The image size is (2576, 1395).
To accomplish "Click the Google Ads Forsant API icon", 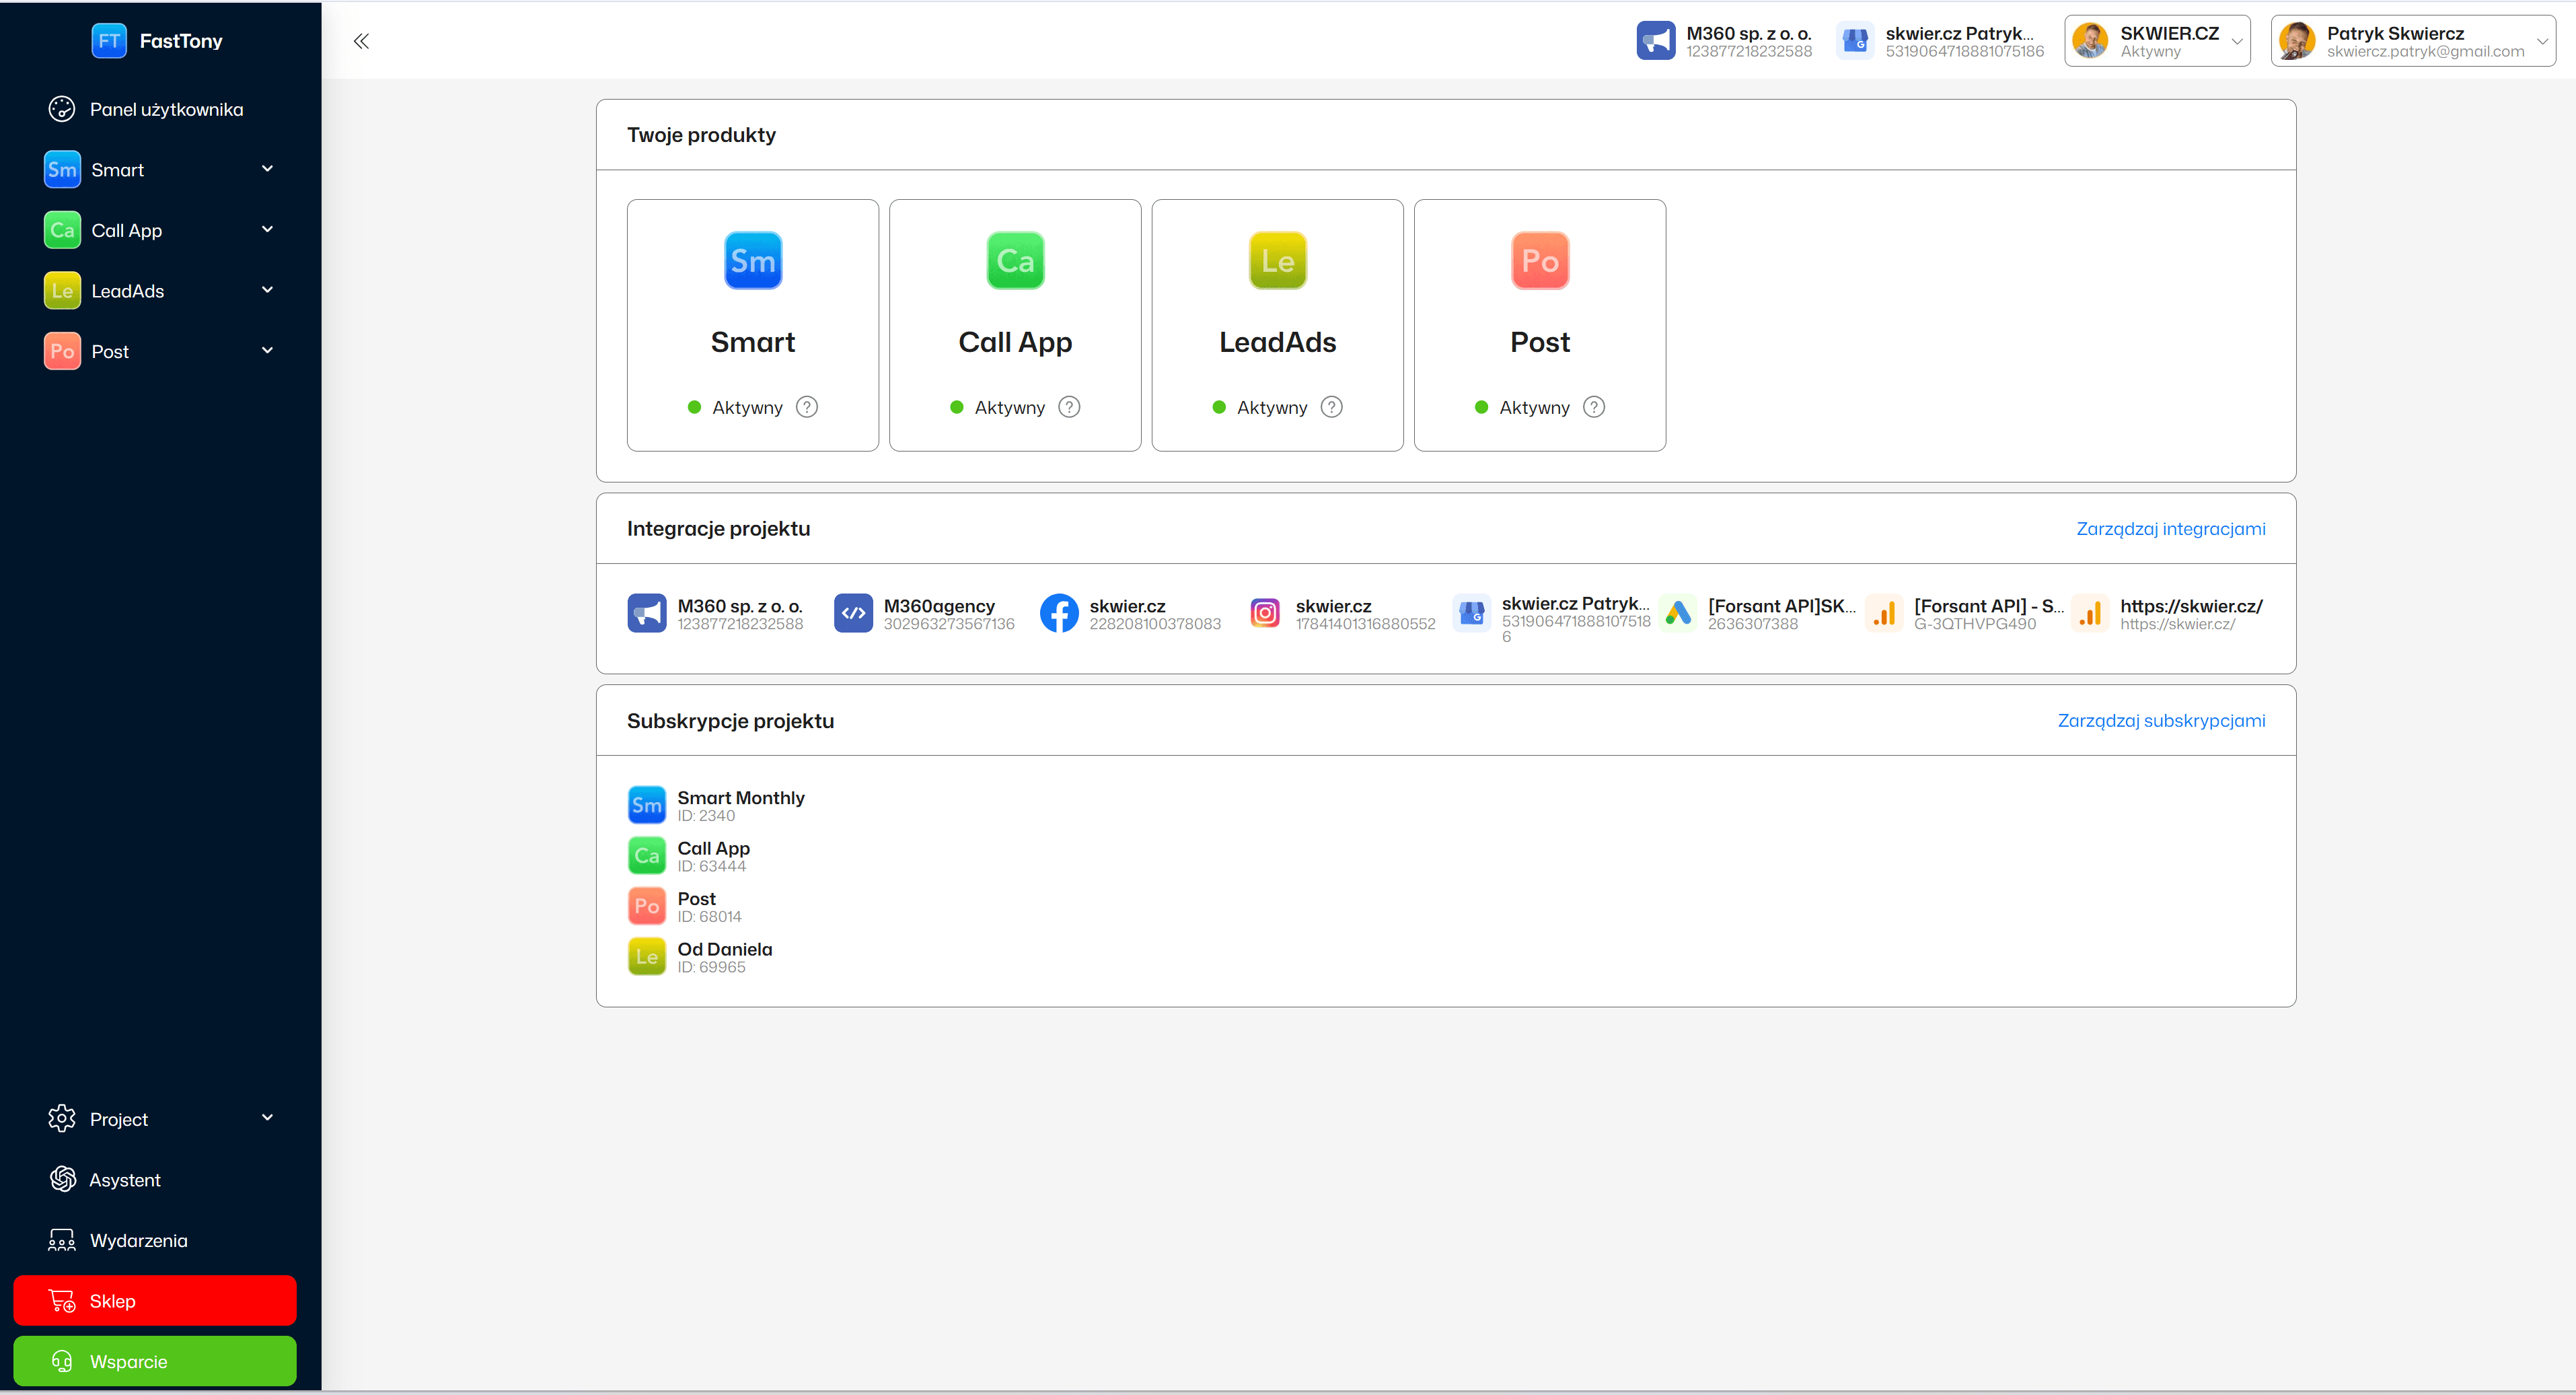I will (x=1678, y=613).
